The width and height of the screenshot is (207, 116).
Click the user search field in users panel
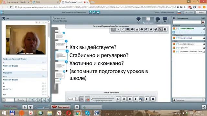pos(187,22)
